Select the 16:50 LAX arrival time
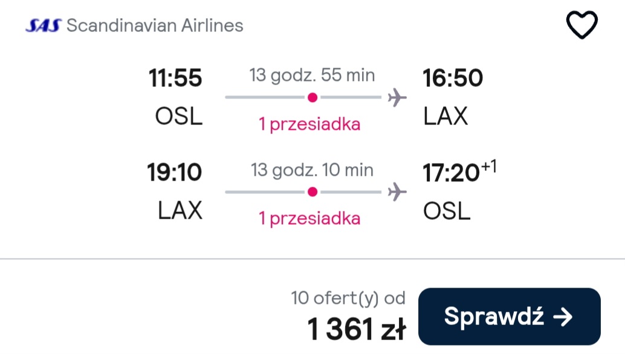The height and width of the screenshot is (354, 625). coord(453,78)
